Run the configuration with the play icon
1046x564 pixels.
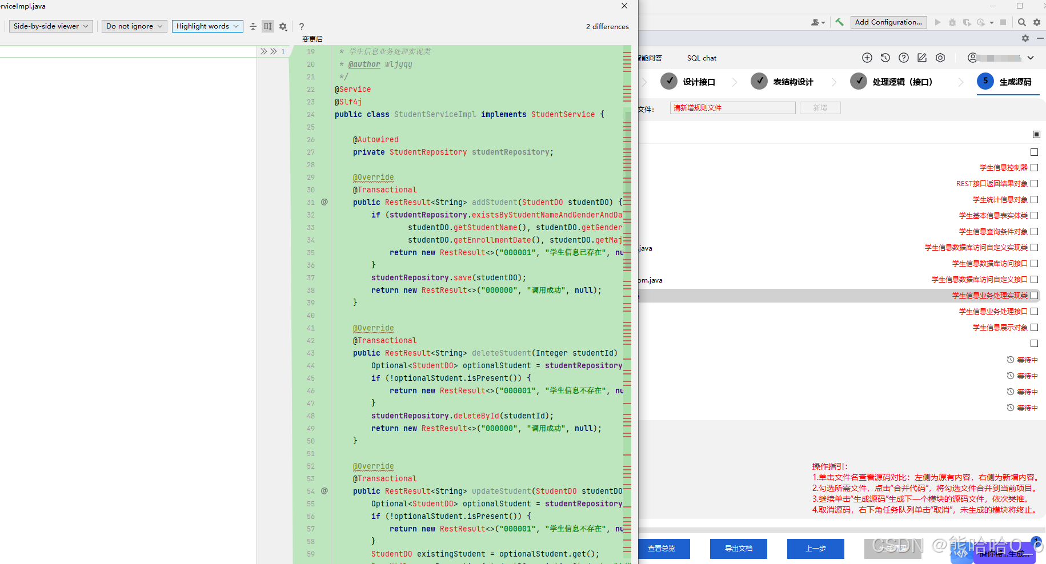[937, 22]
